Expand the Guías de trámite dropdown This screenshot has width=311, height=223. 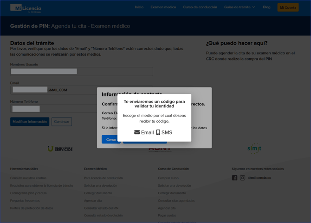tap(239, 7)
